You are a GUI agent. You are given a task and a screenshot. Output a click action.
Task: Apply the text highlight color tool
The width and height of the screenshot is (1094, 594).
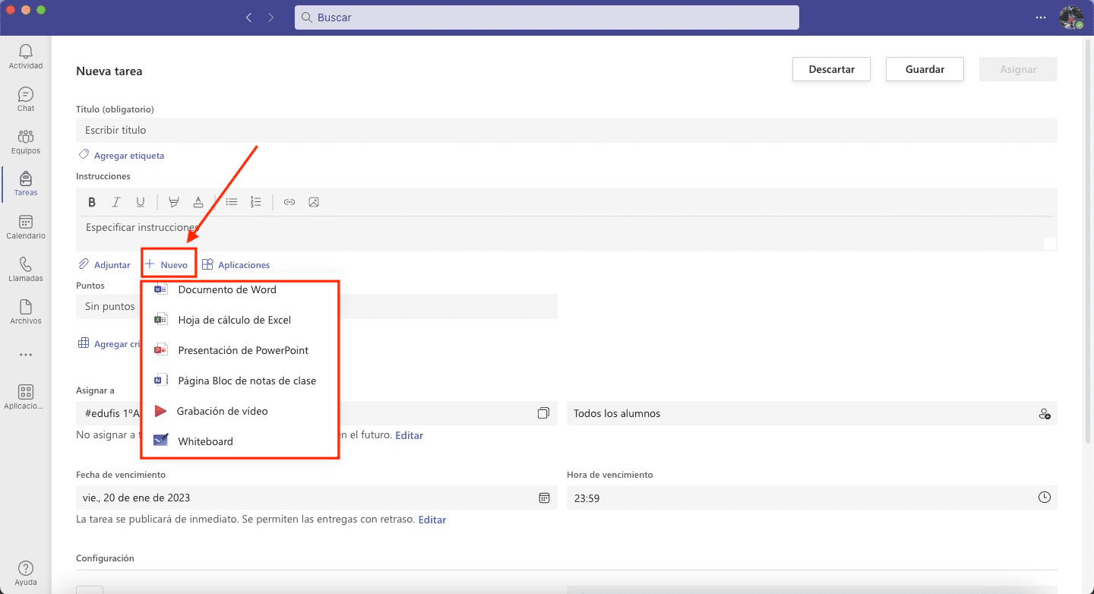coord(174,202)
